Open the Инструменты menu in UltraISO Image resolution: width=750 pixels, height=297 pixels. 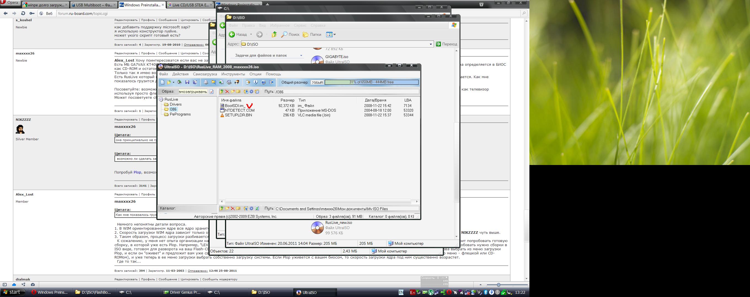pos(233,74)
